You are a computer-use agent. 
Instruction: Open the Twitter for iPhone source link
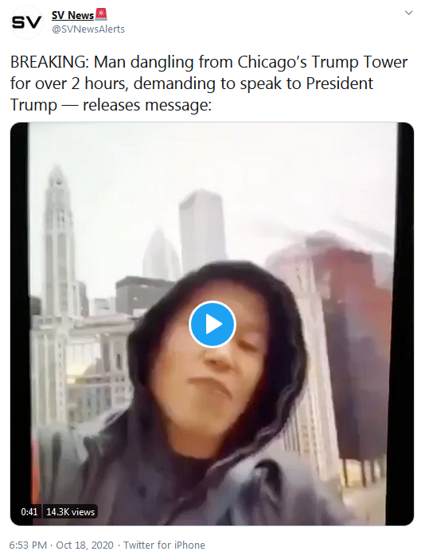[164, 545]
